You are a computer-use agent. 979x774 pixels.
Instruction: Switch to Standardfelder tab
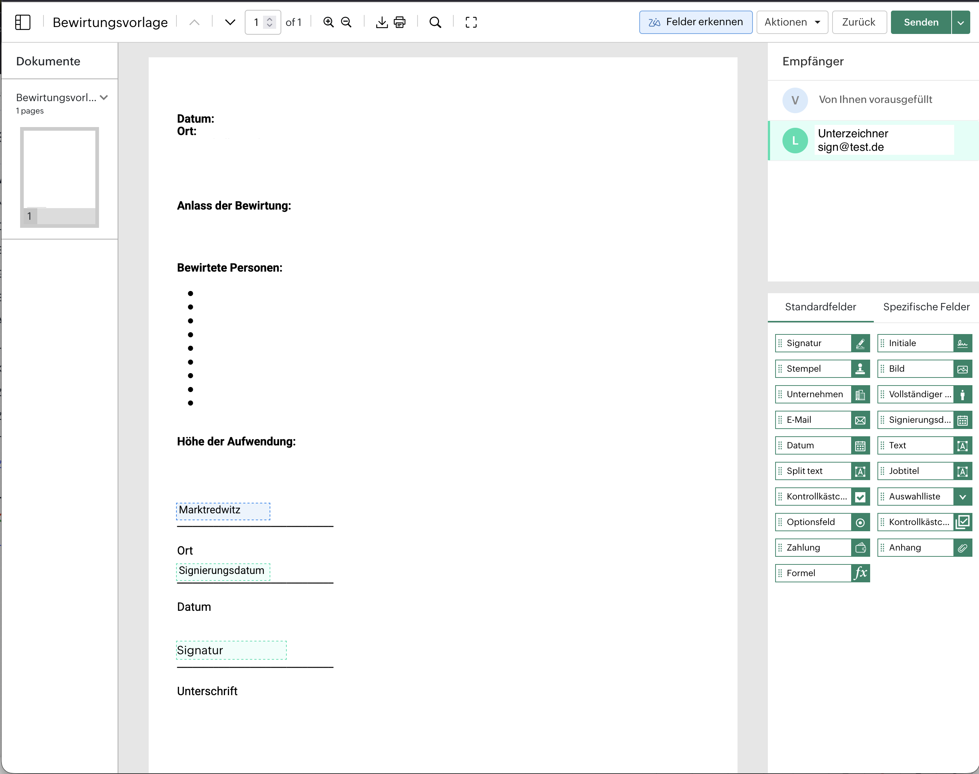coord(820,307)
